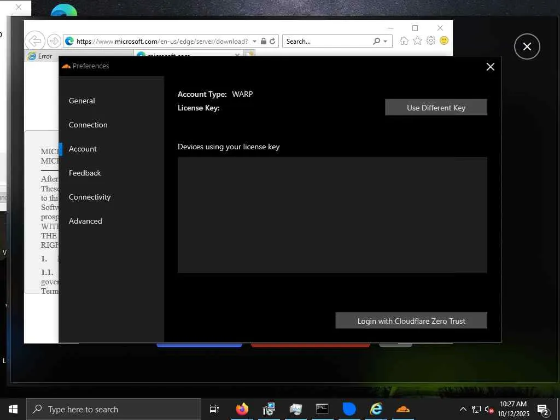This screenshot has height=420, width=560.
Task: Click the computer-shaped taskbar icon
Action: point(296,409)
